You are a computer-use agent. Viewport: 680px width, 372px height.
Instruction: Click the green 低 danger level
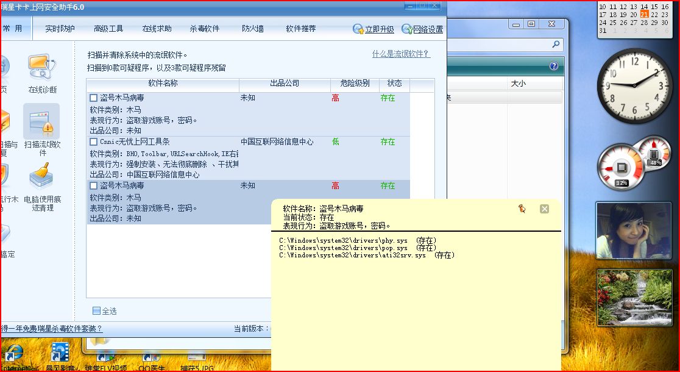(335, 142)
